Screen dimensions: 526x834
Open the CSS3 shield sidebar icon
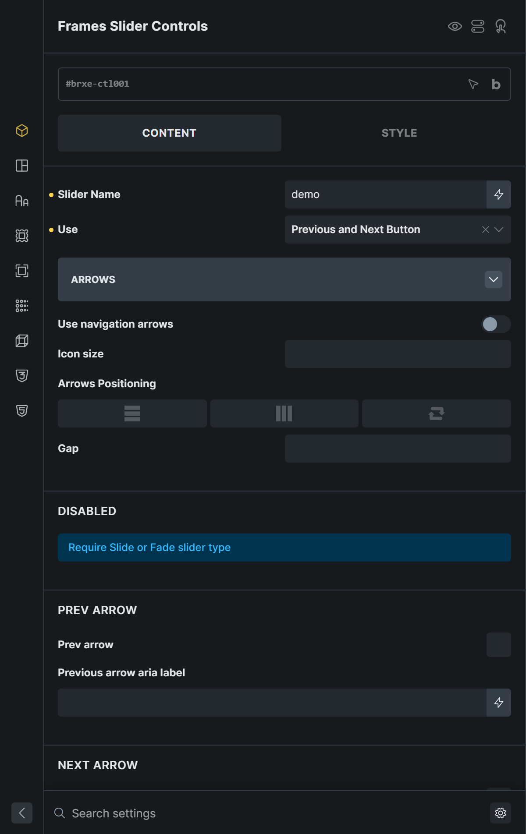pos(22,376)
